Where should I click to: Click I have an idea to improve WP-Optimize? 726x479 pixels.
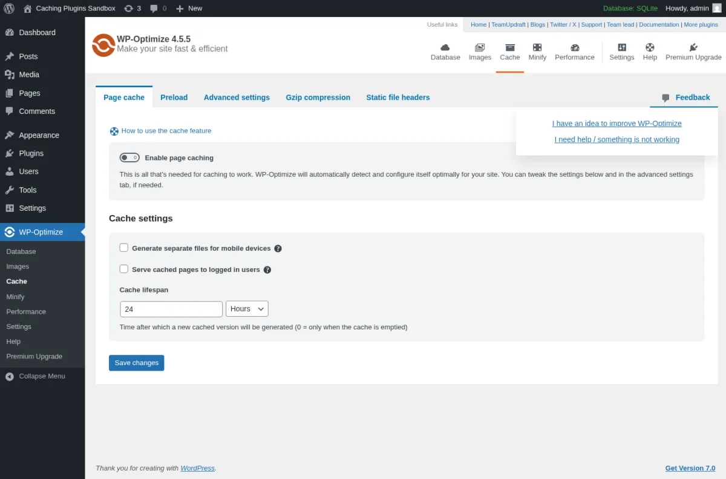coord(617,124)
